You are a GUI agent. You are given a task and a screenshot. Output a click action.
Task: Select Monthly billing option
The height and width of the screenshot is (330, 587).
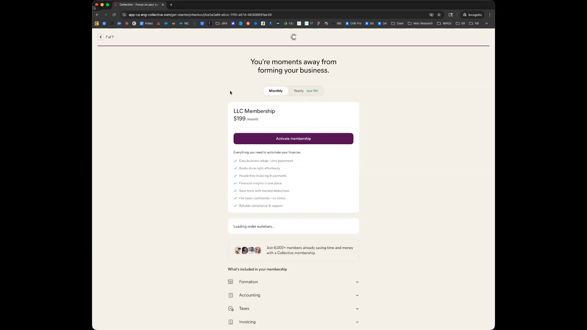point(276,91)
